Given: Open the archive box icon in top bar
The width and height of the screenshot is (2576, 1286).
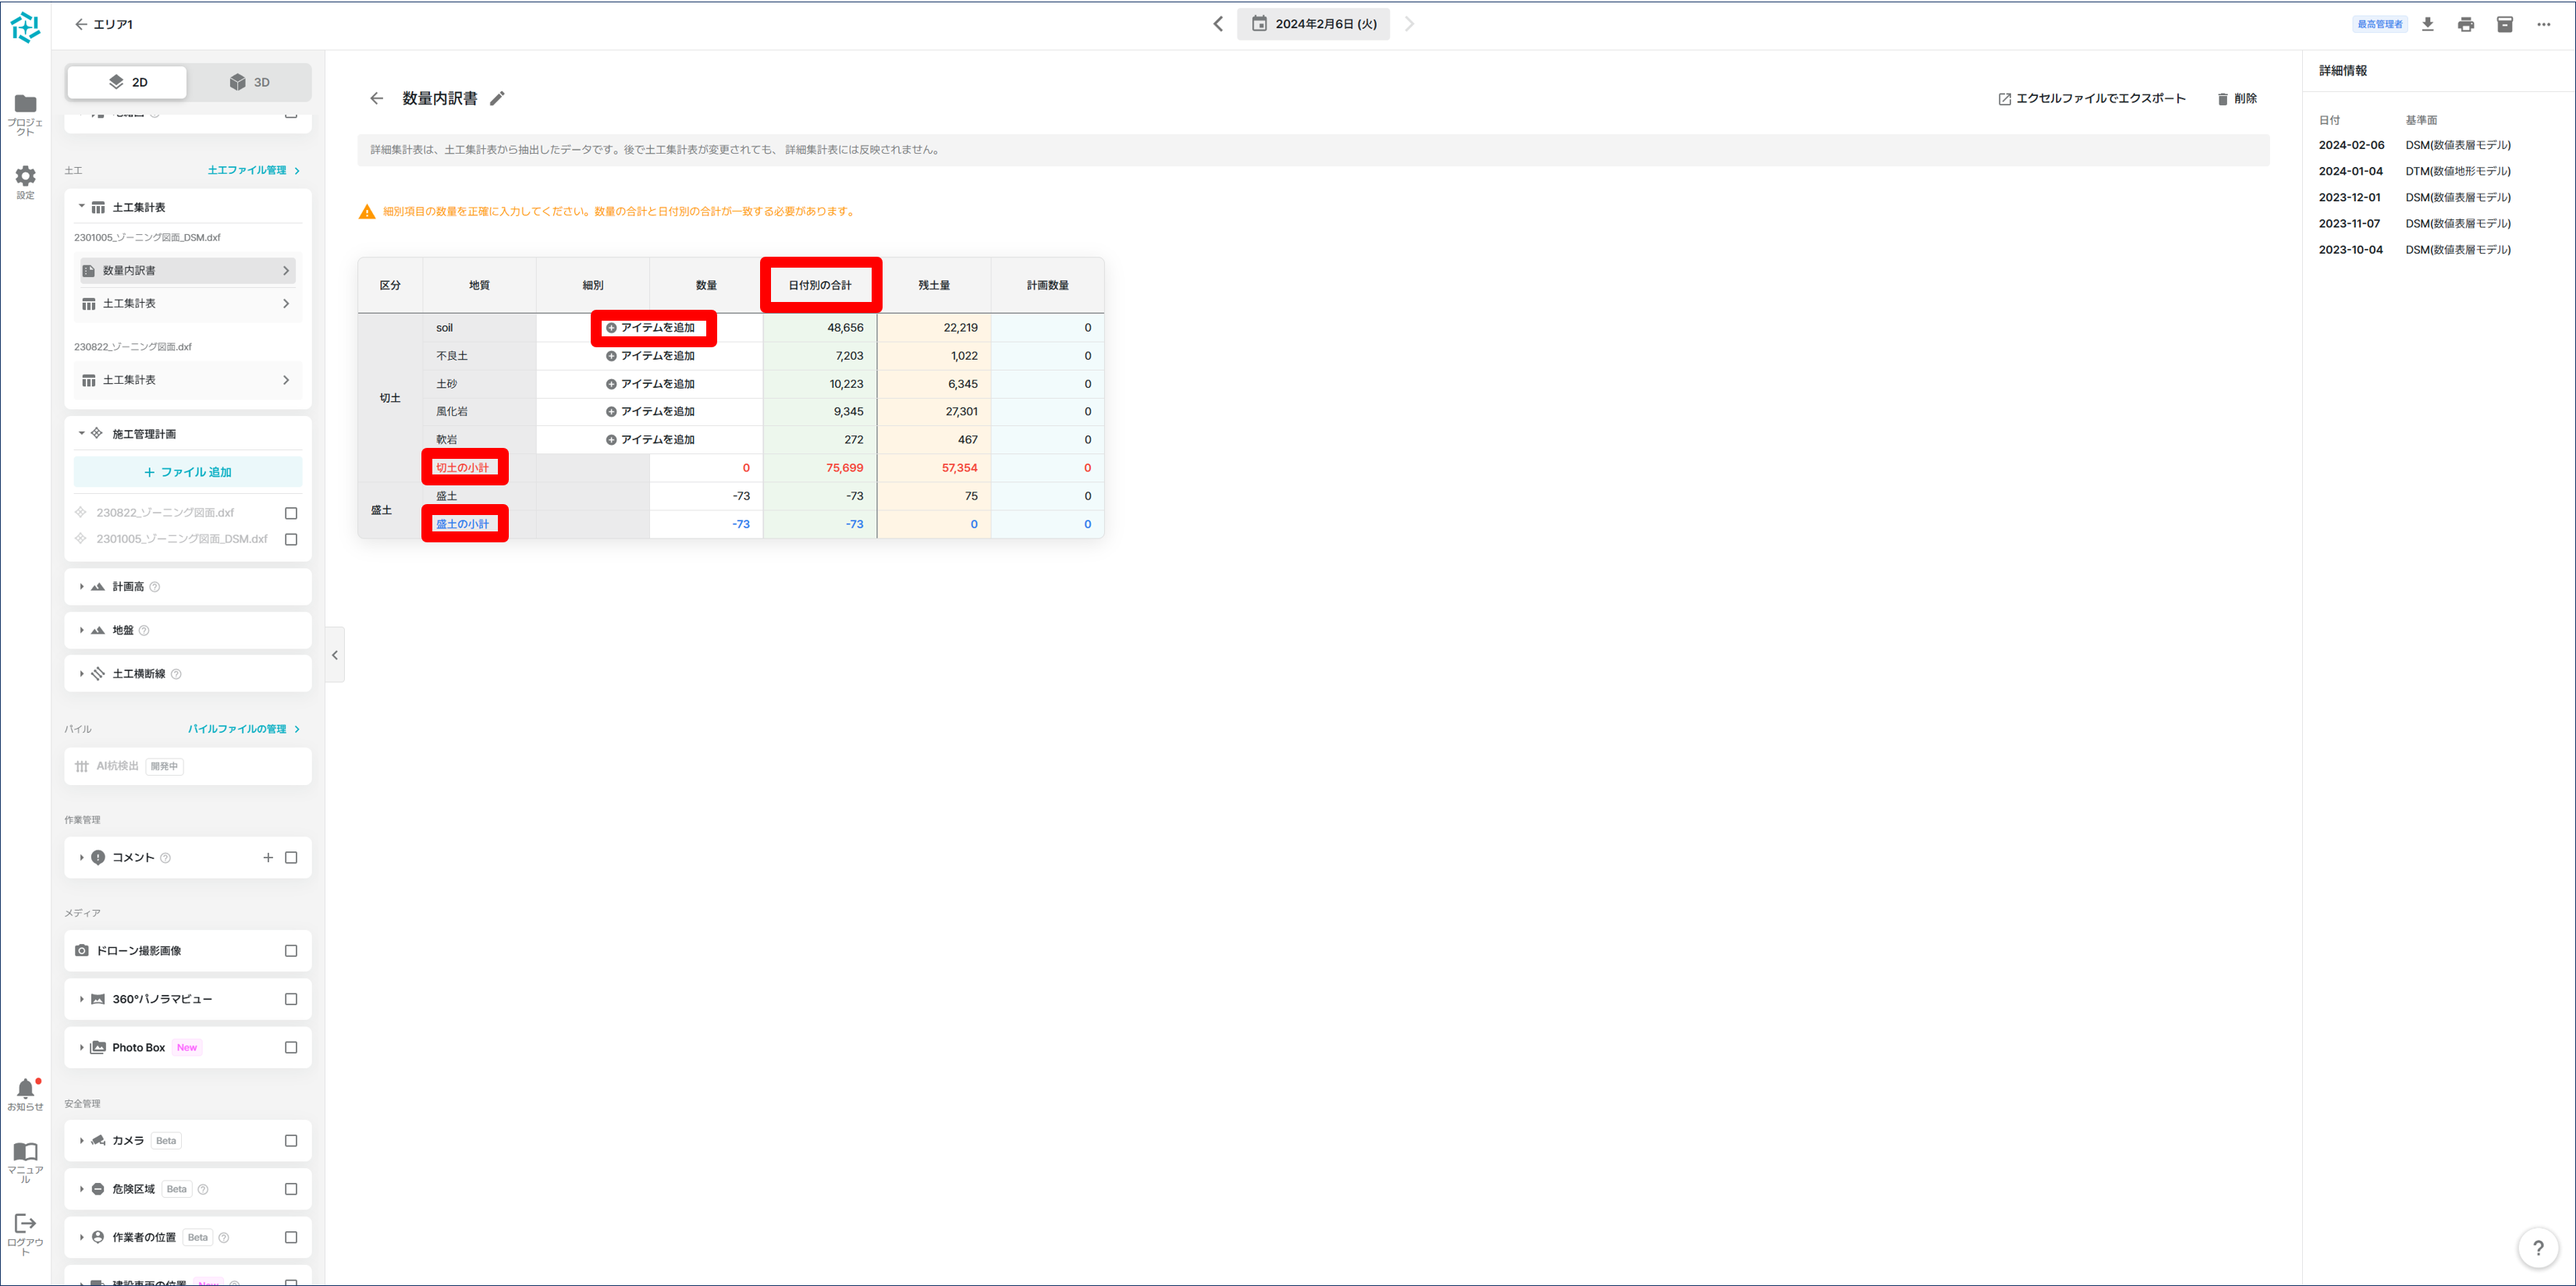Looking at the screenshot, I should tap(2505, 24).
